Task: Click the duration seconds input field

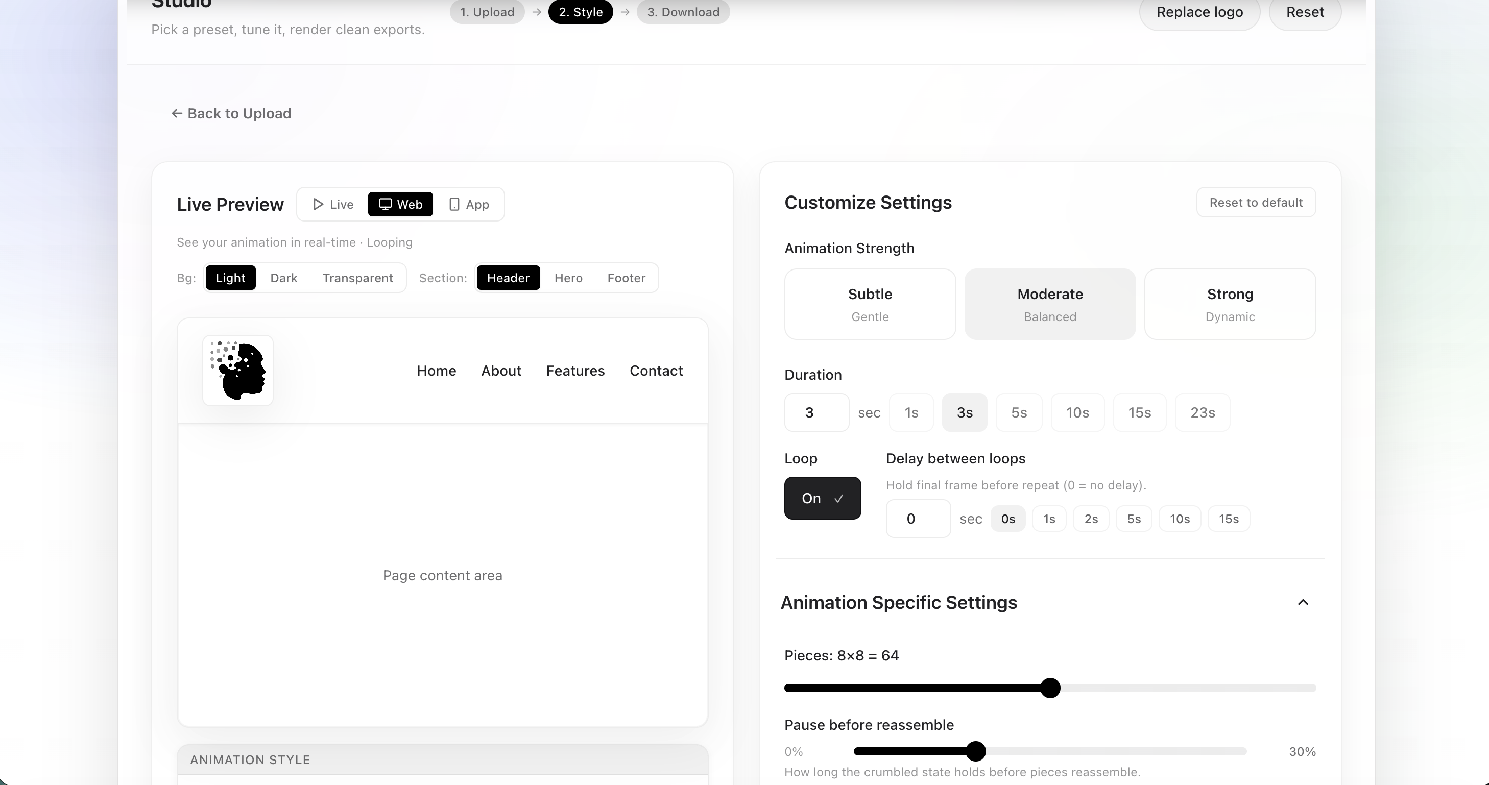Action: pos(816,412)
